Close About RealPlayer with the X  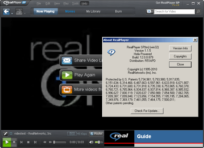coord(195,40)
